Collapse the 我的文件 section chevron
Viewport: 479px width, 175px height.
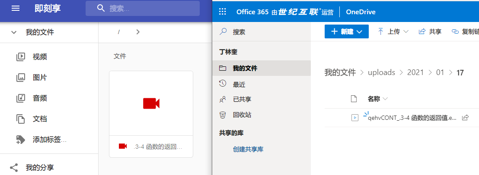click(14, 32)
